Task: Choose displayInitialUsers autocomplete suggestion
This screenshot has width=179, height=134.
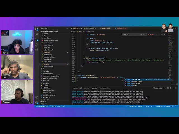Action: [147, 80]
